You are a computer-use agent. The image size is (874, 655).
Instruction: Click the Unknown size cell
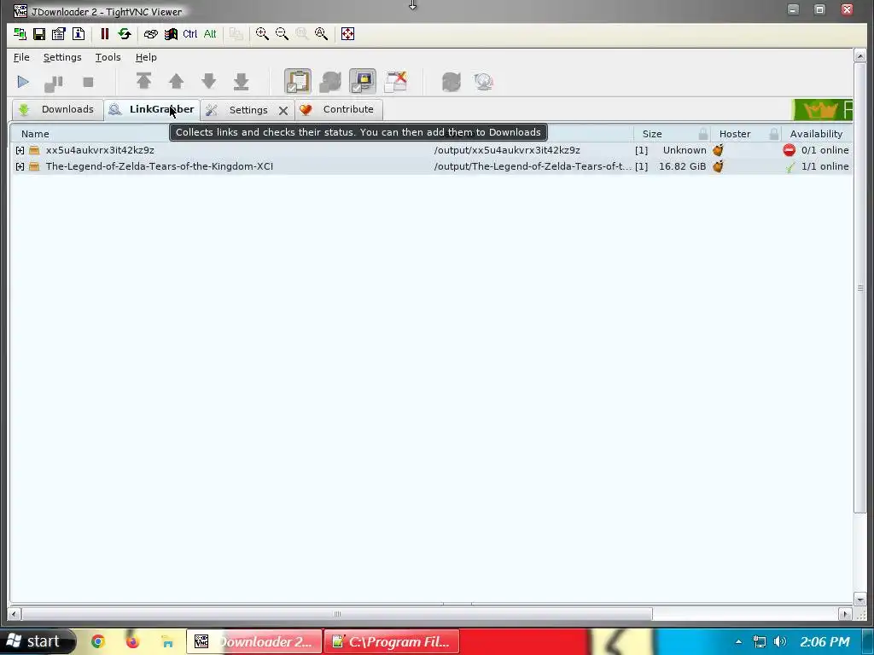[685, 150]
